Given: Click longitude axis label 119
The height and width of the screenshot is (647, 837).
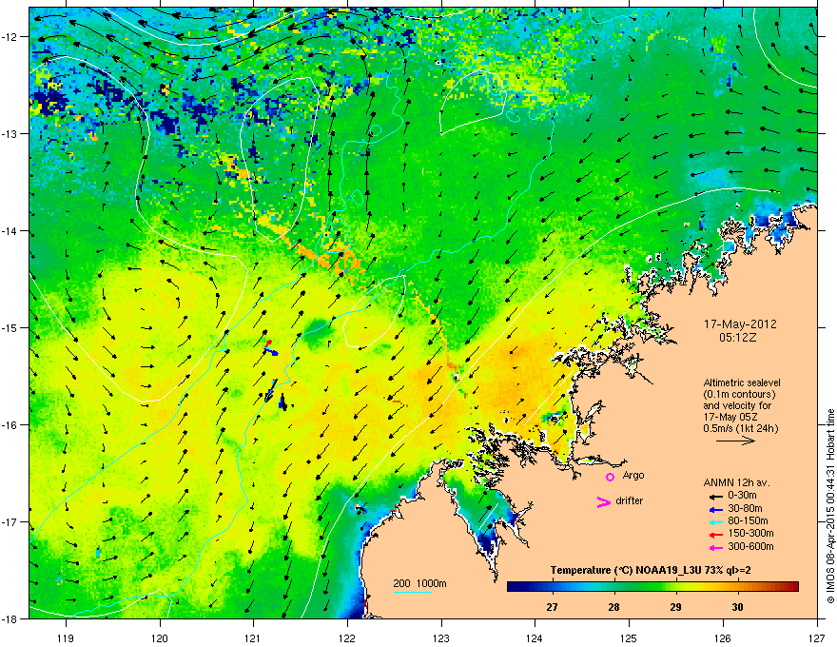Looking at the screenshot, I should [x=66, y=637].
